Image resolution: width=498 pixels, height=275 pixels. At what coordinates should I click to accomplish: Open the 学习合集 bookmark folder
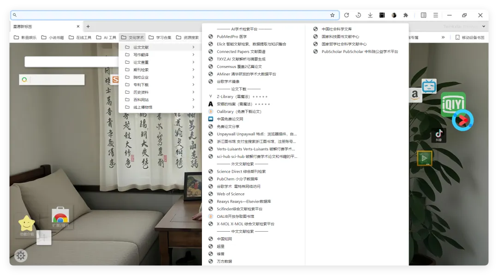click(160, 37)
